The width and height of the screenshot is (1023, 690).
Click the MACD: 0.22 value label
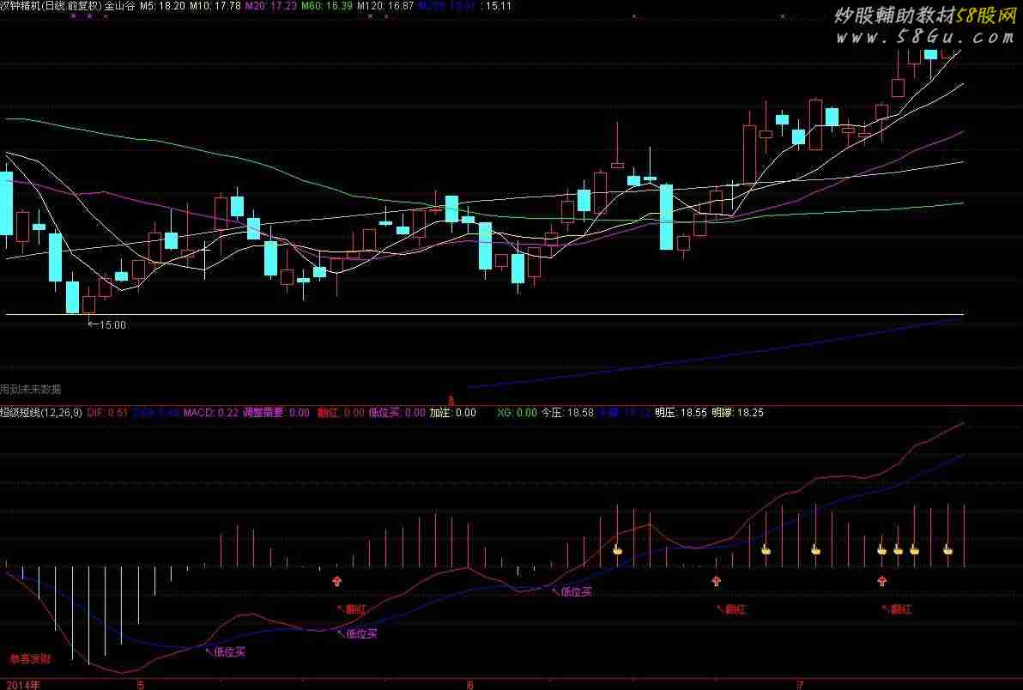215,413
